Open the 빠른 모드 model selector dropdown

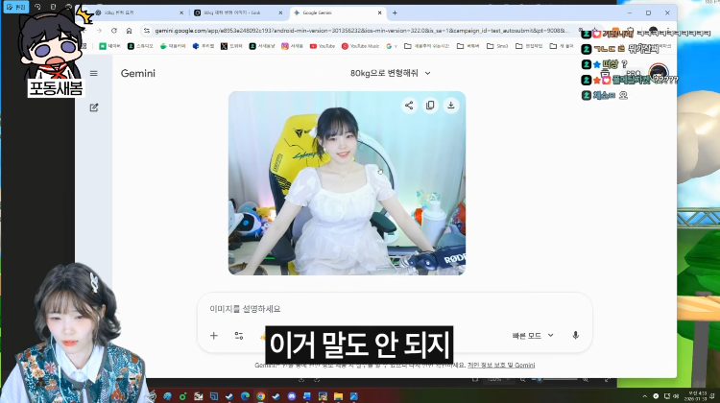533,336
